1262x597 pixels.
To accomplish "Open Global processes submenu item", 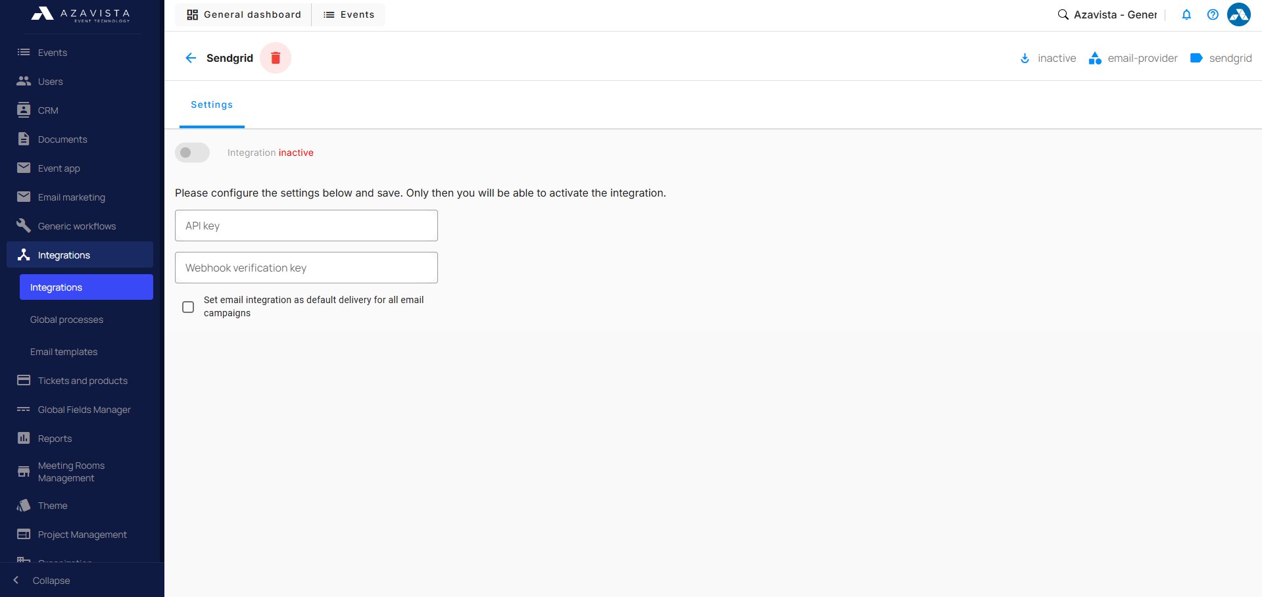I will pos(86,320).
